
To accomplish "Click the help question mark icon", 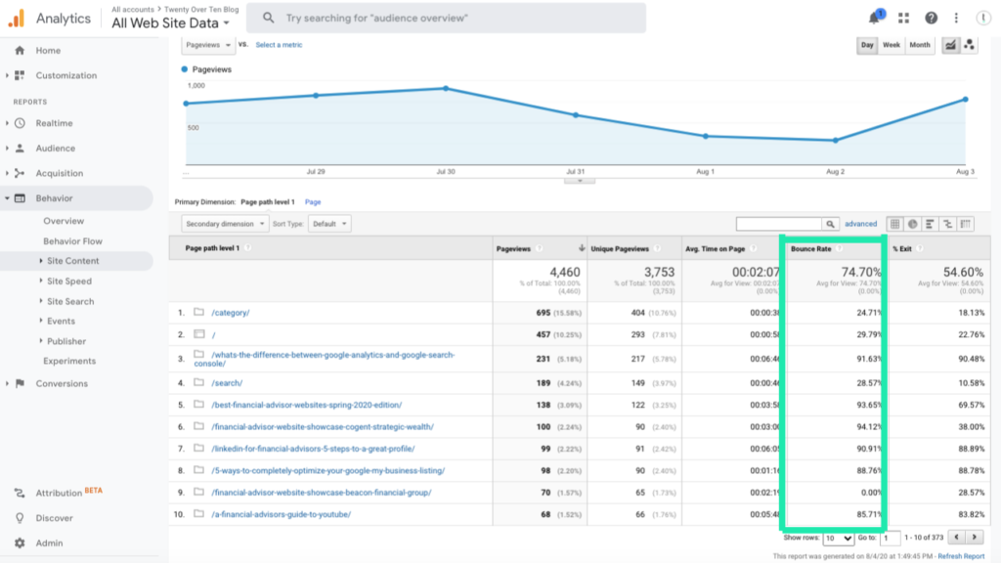I will coord(931,19).
